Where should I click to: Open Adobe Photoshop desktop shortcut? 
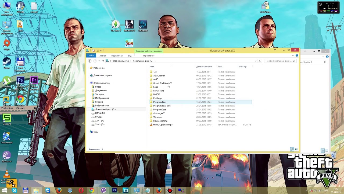20,84
